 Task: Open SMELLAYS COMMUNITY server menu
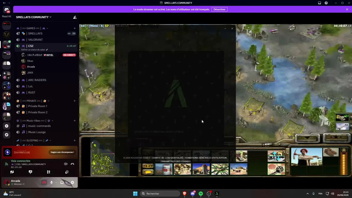[34, 17]
